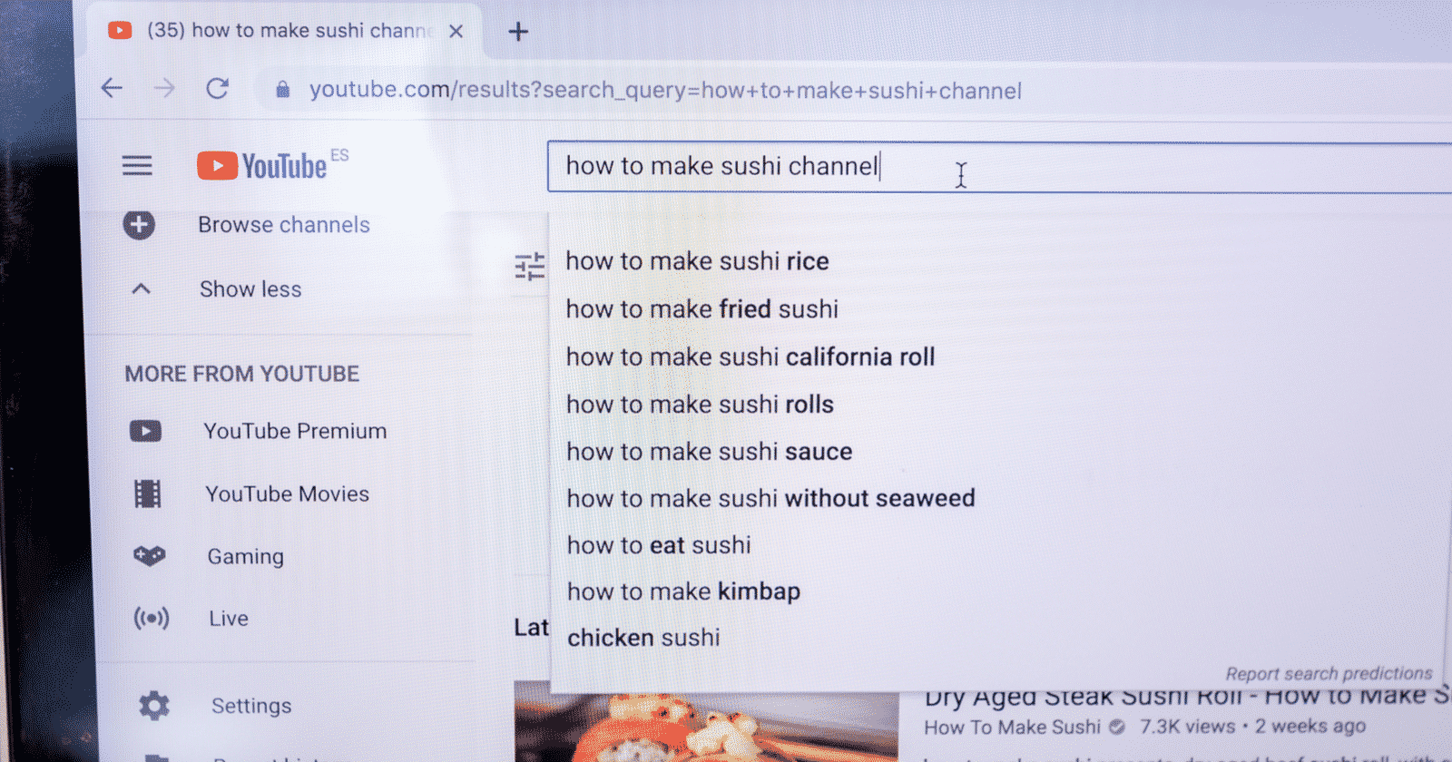Open the search filters icon

(x=530, y=266)
